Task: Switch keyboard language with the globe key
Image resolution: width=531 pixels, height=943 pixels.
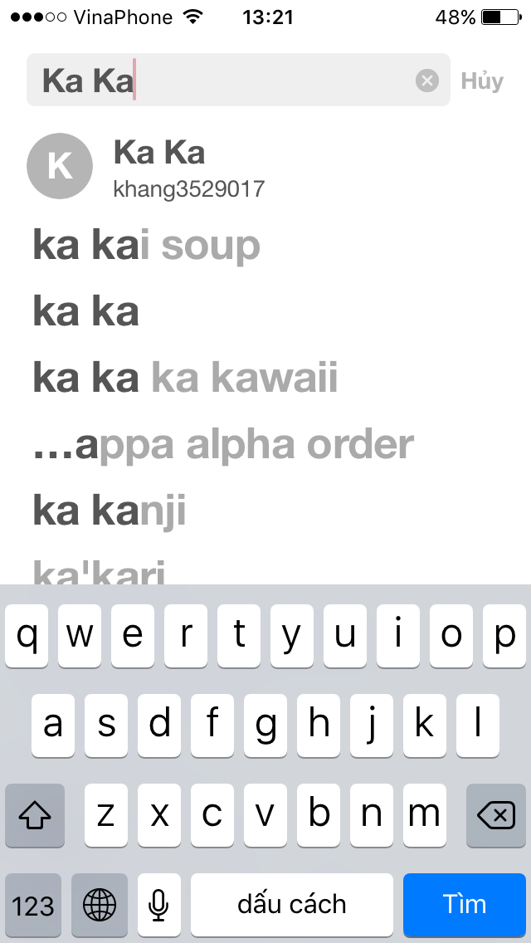Action: pos(100,904)
